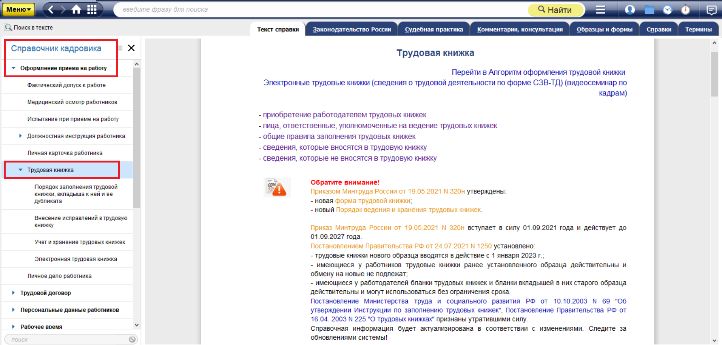This screenshot has height=345, width=722.
Task: Open the blue folder favorites icon
Action: tap(649, 10)
